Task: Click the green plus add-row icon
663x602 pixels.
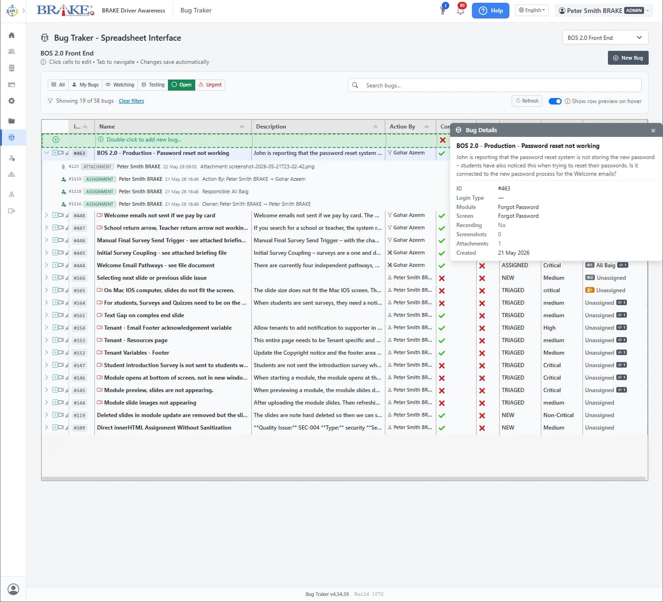Action: pyautogui.click(x=56, y=140)
